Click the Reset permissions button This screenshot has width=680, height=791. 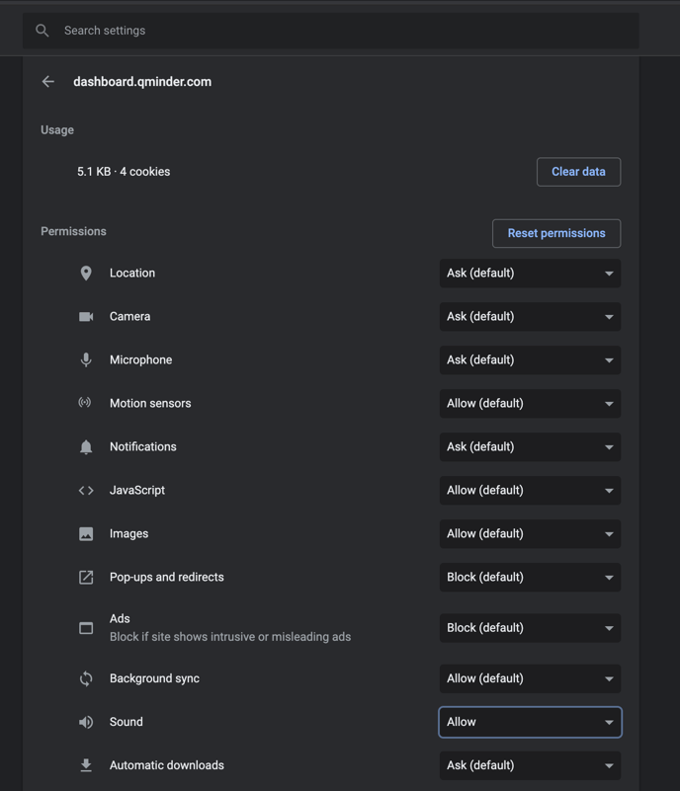tap(556, 233)
